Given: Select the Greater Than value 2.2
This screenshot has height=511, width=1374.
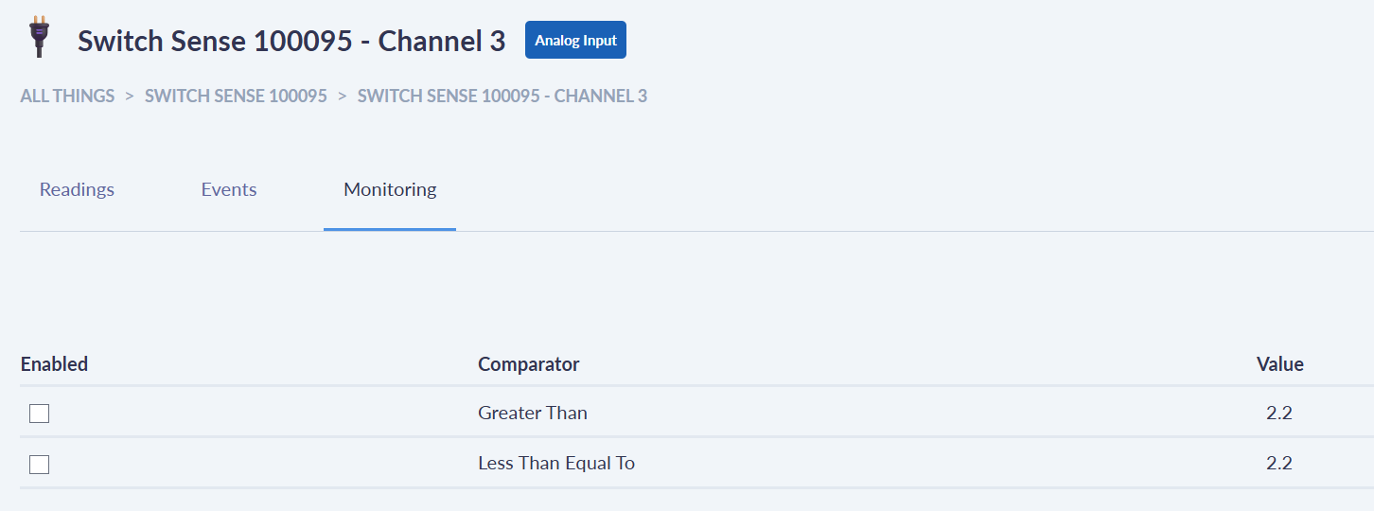Looking at the screenshot, I should 1279,414.
